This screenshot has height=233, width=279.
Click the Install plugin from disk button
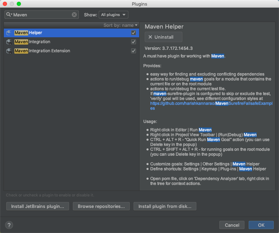pyautogui.click(x=165, y=206)
